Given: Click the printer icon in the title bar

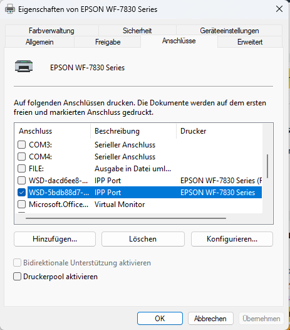Looking at the screenshot, I should point(10,9).
